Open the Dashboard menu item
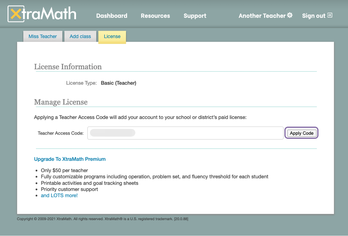 112,16
